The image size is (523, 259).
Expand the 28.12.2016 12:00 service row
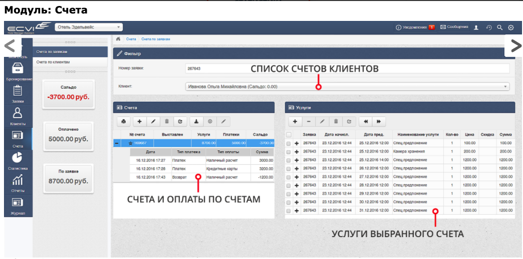point(297,185)
